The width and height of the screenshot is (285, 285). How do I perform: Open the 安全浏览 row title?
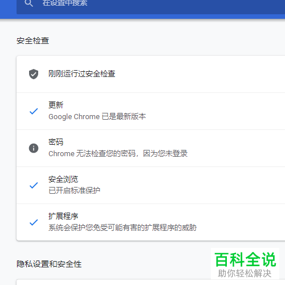63,179
